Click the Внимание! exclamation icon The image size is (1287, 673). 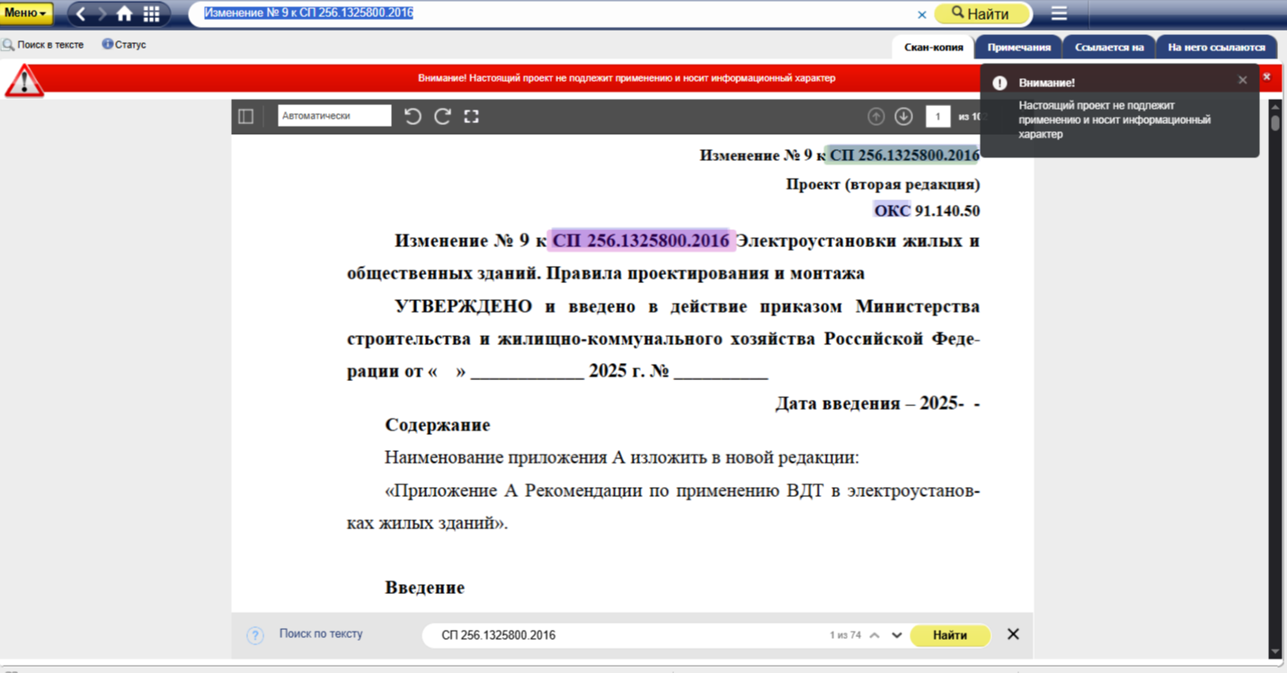click(x=999, y=83)
